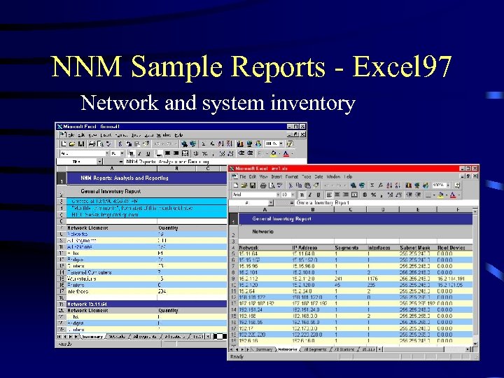Image resolution: width=504 pixels, height=378 pixels.
Task: Open Window menu in inv1.xls window
Action: [x=333, y=177]
